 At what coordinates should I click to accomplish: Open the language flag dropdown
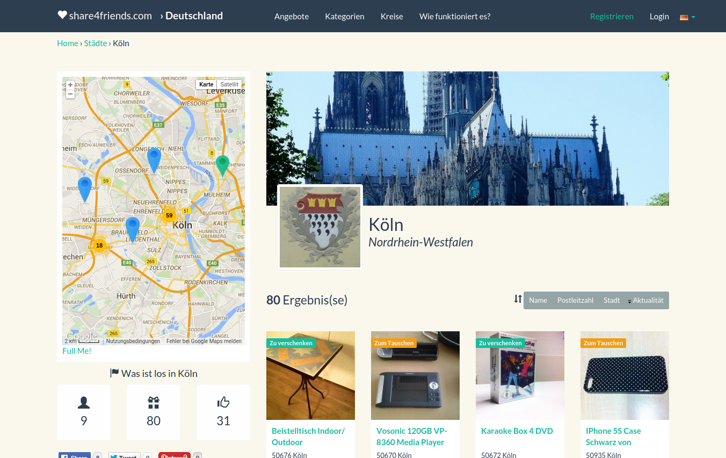click(x=687, y=17)
